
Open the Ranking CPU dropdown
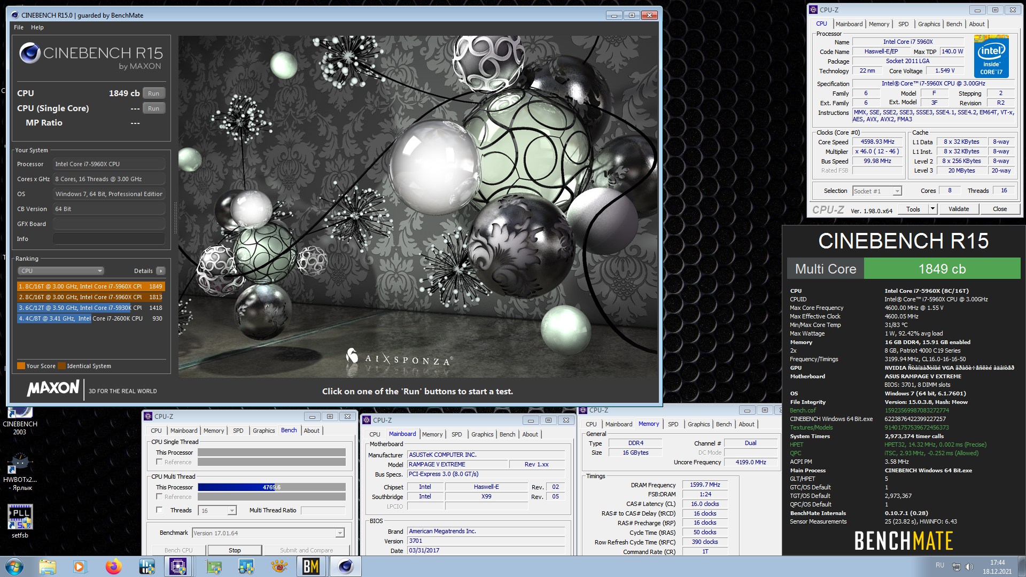click(61, 271)
